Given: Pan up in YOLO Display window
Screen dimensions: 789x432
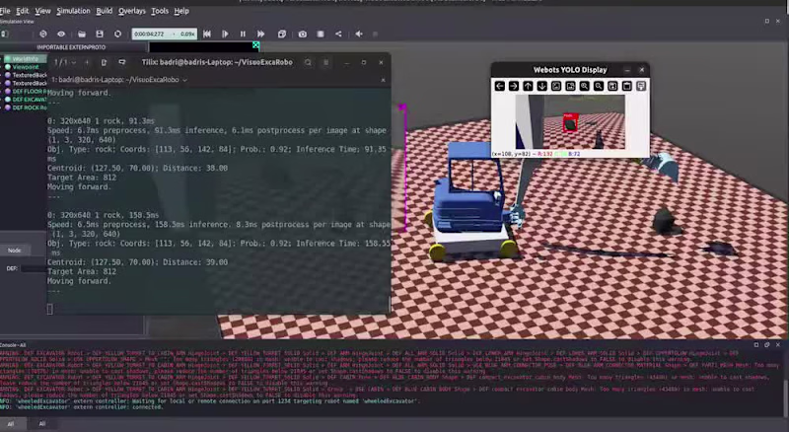Looking at the screenshot, I should [528, 86].
